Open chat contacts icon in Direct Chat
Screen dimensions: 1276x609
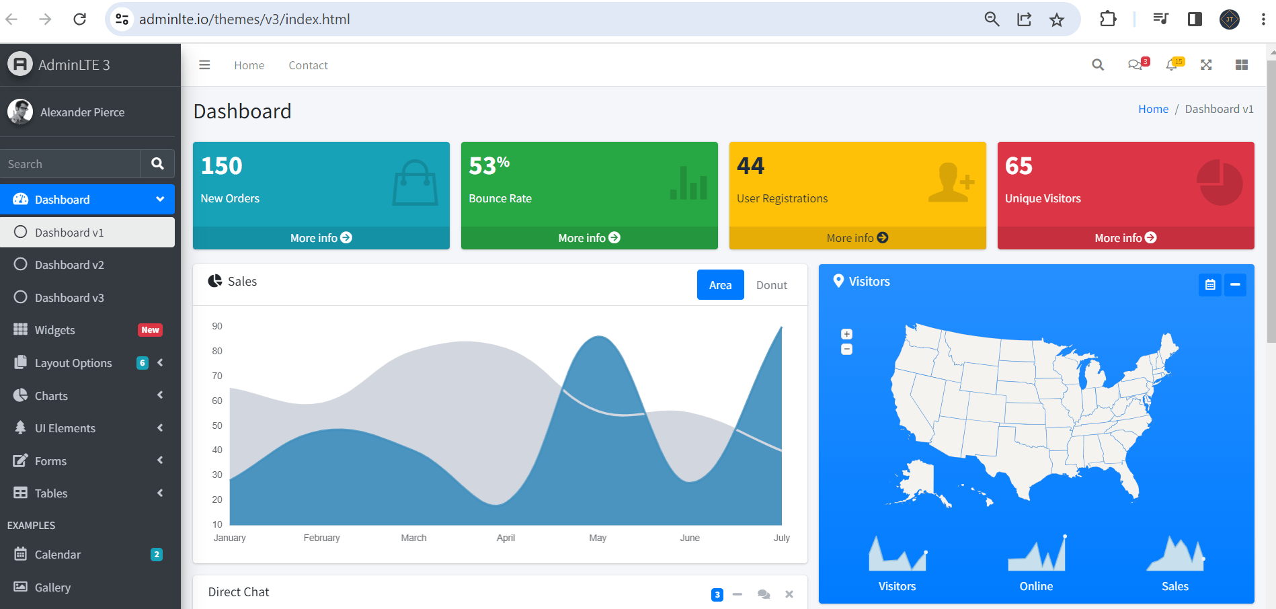763,594
